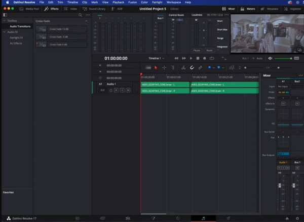304x222 pixels.
Task: Open the Fusion menu
Action: point(132,3)
